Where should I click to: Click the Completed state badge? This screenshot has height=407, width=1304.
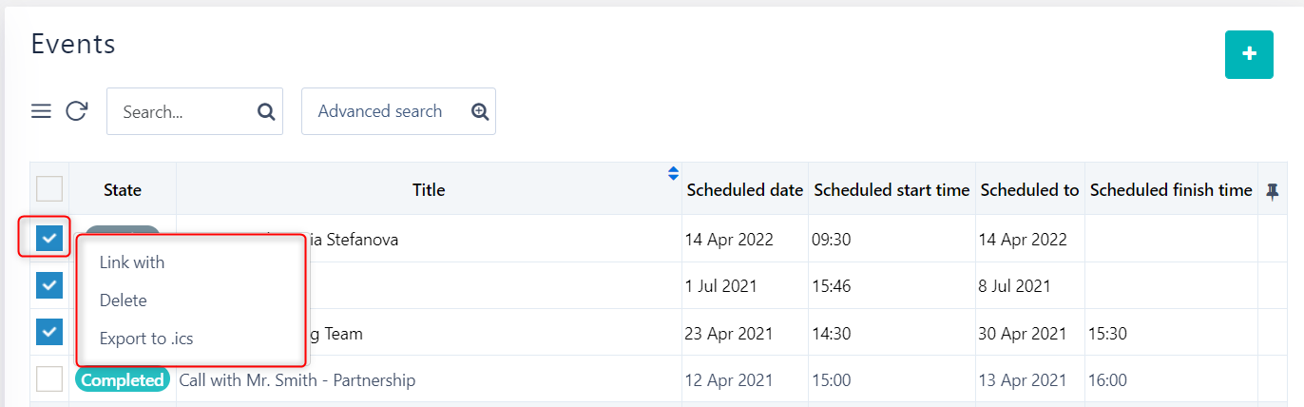pos(123,380)
